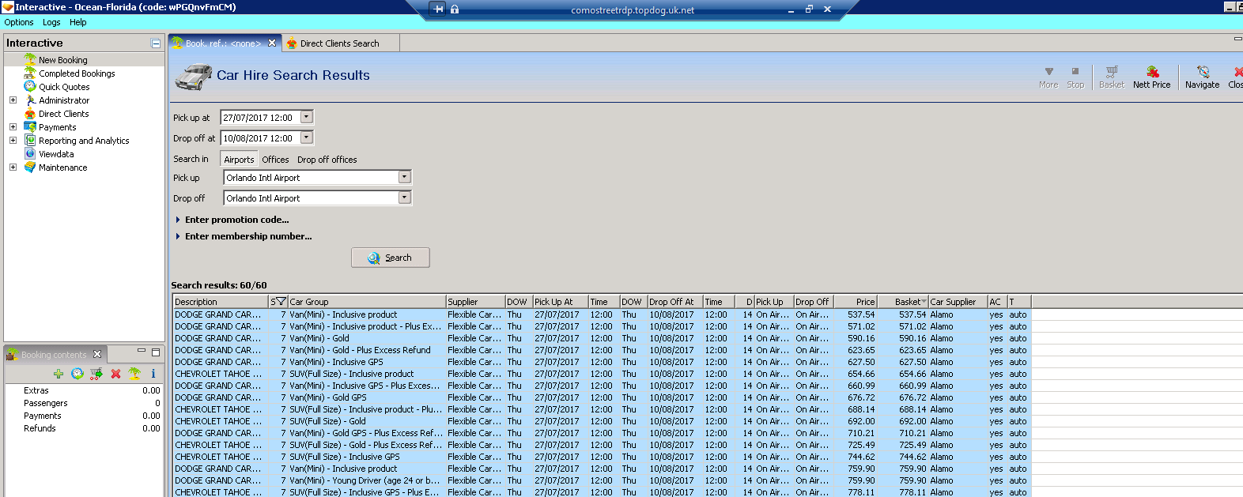The height and width of the screenshot is (497, 1243).
Task: Sort by the Car Supplier column header
Action: coord(958,302)
